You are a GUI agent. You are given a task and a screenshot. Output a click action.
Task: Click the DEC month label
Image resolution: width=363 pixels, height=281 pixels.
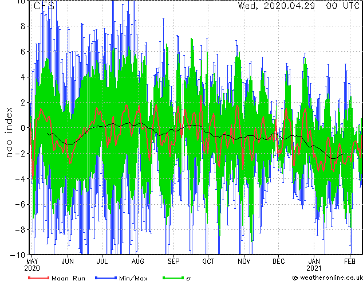coord(278,262)
